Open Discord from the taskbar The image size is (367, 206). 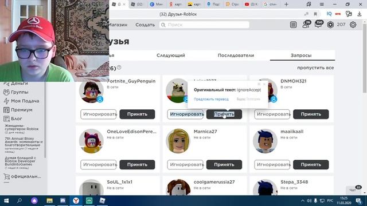click(x=63, y=201)
